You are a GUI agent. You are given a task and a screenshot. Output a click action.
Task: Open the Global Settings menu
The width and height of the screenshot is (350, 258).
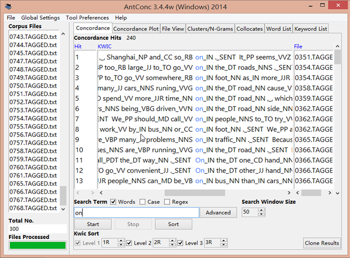[x=40, y=18]
